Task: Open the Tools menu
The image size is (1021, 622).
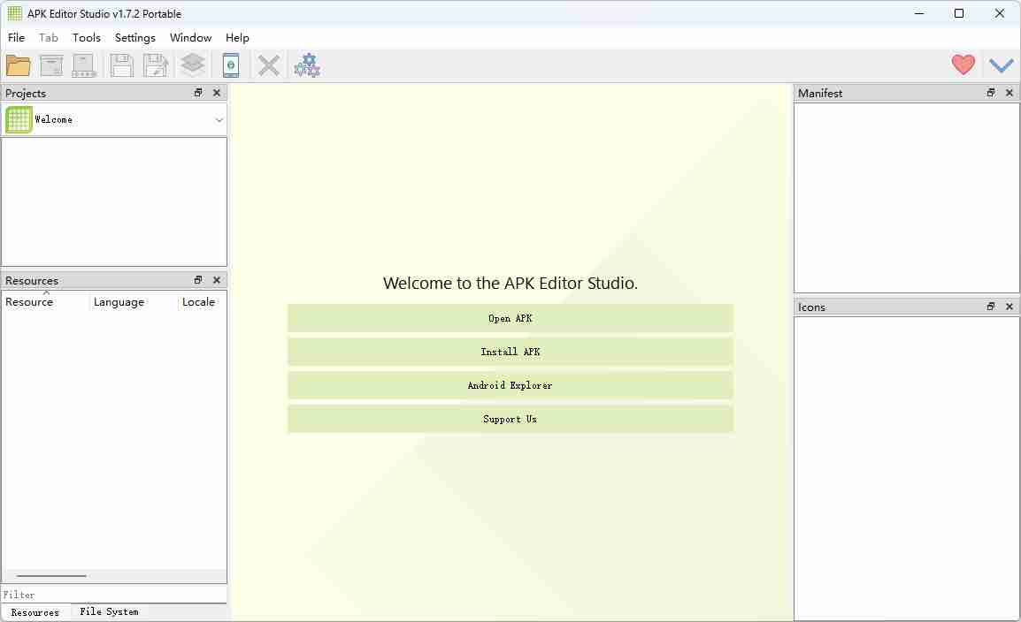Action: 86,38
